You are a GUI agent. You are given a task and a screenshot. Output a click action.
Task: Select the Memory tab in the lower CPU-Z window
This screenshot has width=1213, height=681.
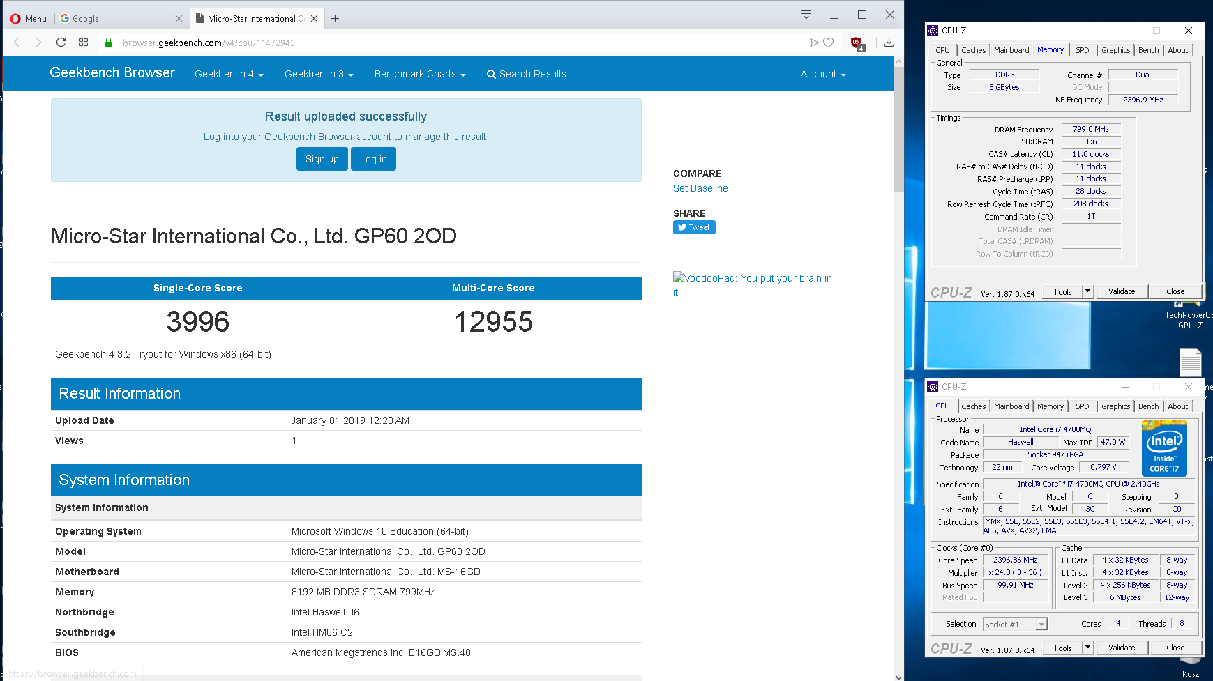point(1050,406)
